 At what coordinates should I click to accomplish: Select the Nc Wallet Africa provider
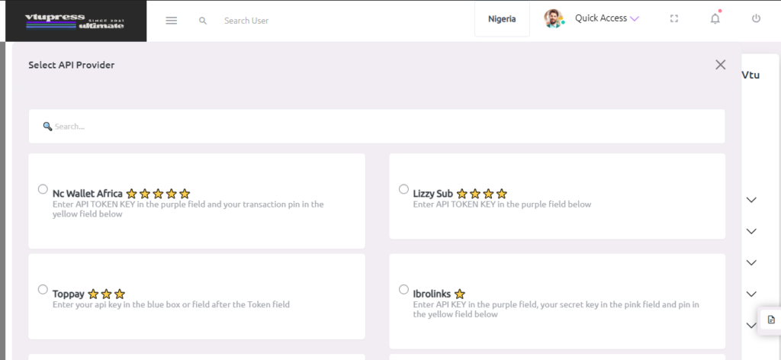[43, 189]
